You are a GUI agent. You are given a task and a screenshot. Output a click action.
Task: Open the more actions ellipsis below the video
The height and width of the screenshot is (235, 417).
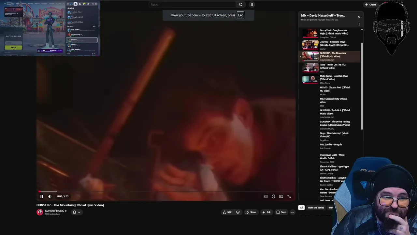pos(293,212)
